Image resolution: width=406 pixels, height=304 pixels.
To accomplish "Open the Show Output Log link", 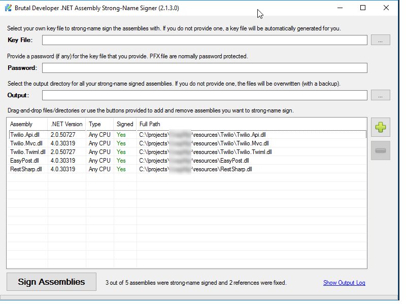I will pos(344,283).
